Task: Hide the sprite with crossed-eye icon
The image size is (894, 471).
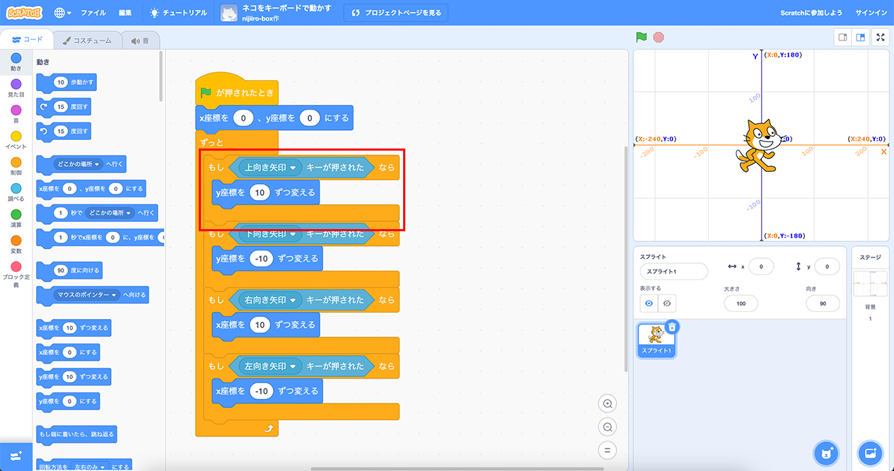Action: pos(666,303)
